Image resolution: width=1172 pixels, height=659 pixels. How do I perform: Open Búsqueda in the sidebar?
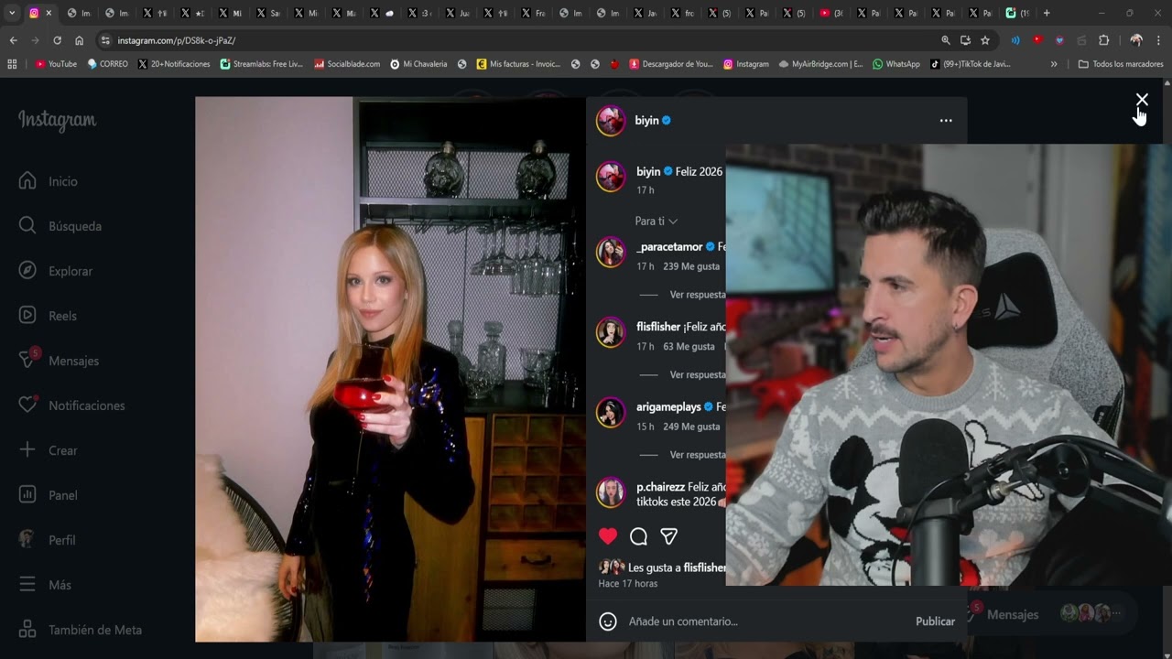pyautogui.click(x=60, y=226)
